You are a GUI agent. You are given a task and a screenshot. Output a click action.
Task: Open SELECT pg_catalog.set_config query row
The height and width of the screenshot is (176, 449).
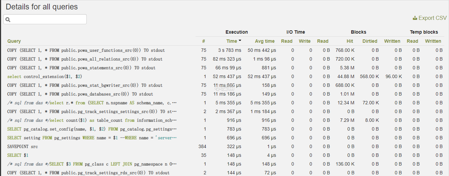[92, 129]
